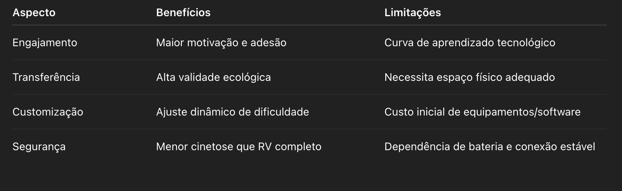Click the Necessita espaço físico adequado cell
Screen dimensions: 622x191
(x=470, y=77)
